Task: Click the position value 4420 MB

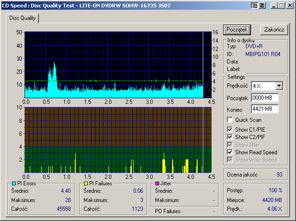Action: point(272,200)
